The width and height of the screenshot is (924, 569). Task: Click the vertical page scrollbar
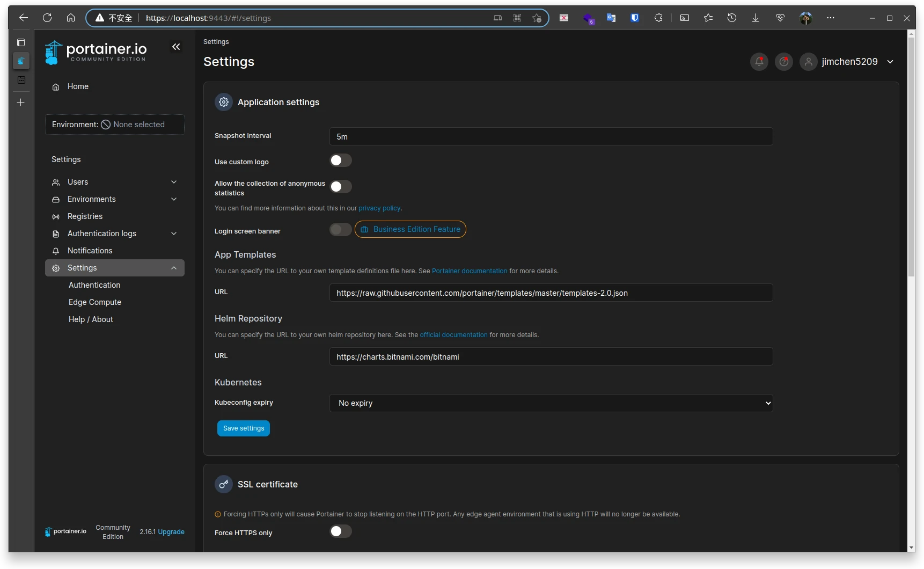click(911, 161)
